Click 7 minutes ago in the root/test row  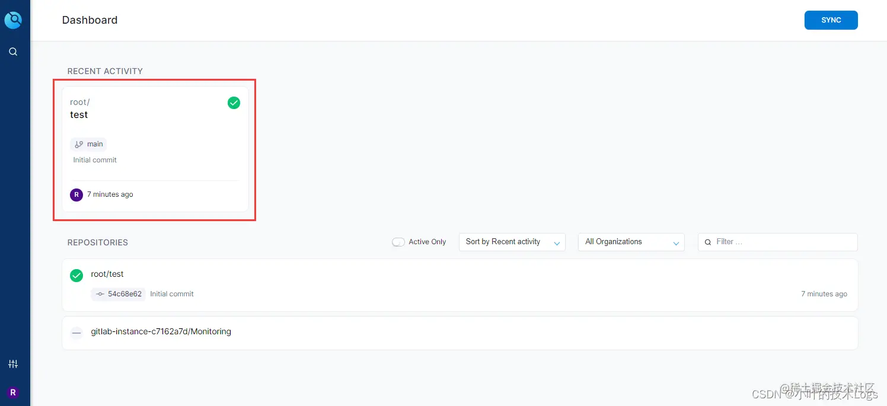click(x=824, y=294)
